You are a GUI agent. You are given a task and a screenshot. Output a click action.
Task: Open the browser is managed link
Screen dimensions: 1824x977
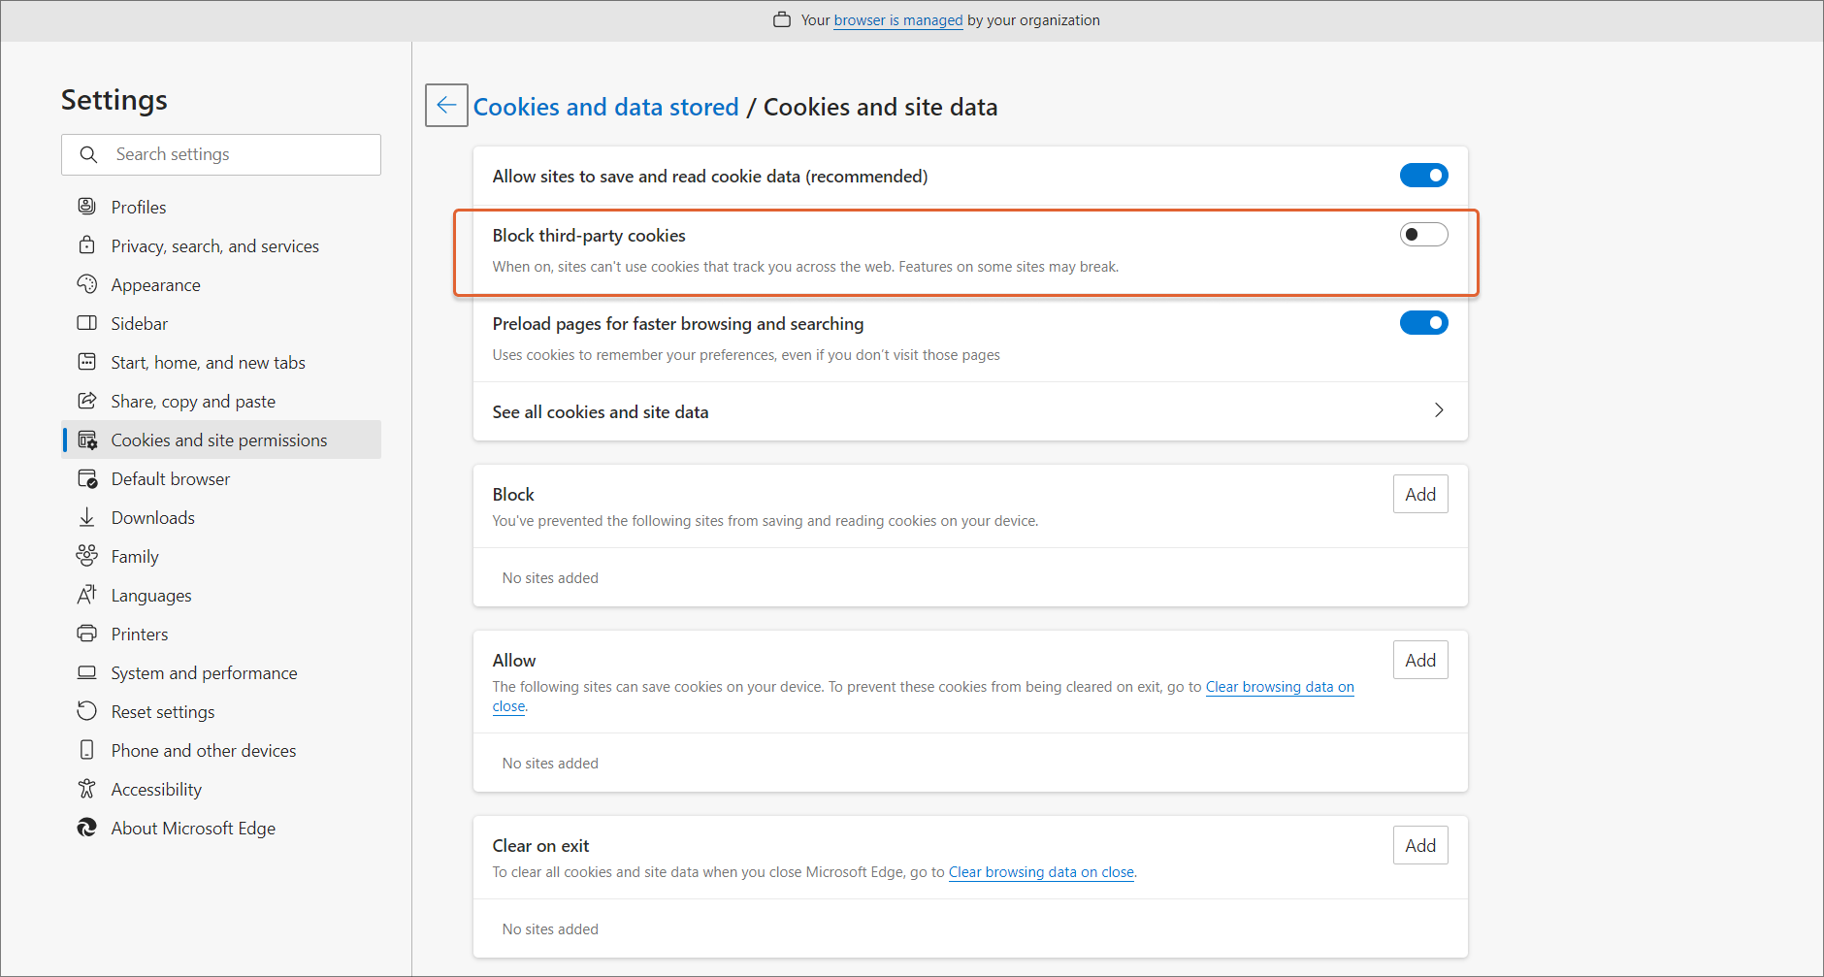point(897,20)
